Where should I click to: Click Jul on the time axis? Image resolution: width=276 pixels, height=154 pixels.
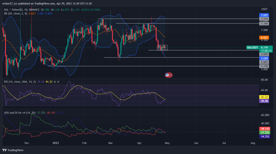tap(224, 143)
